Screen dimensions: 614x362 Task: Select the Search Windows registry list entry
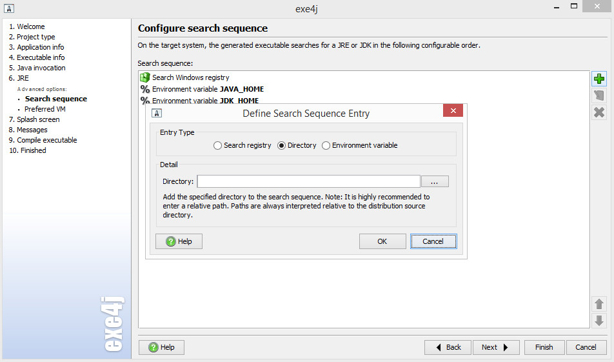coord(191,77)
